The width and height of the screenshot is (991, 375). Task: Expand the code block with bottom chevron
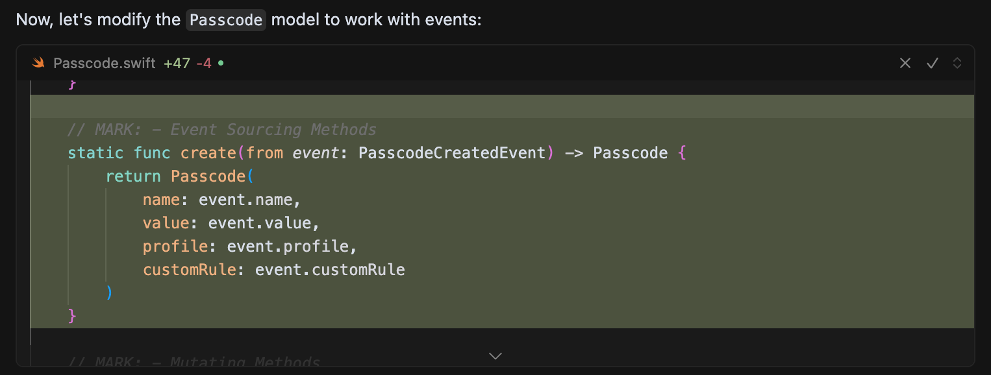tap(495, 356)
